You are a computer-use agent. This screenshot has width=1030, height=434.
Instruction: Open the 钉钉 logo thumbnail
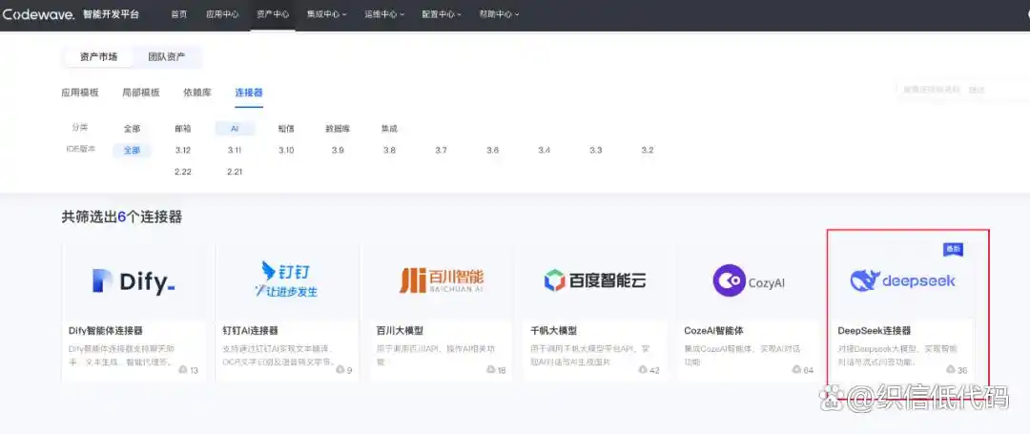(286, 281)
